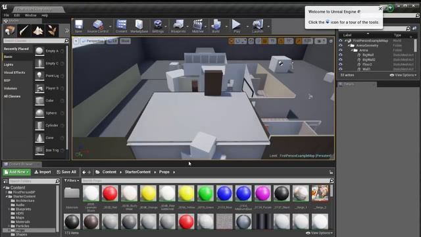Click the Show button in viewport
421x237 pixels.
(x=125, y=41)
